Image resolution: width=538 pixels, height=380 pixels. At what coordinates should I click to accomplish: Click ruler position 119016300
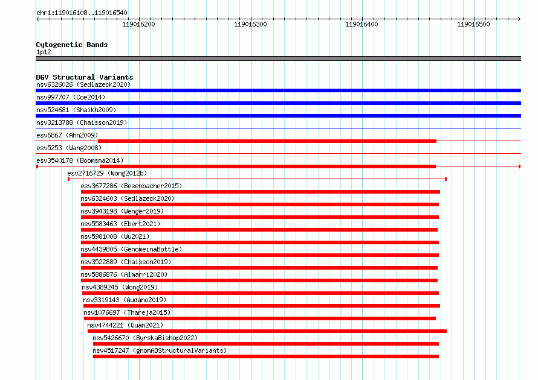click(x=250, y=24)
